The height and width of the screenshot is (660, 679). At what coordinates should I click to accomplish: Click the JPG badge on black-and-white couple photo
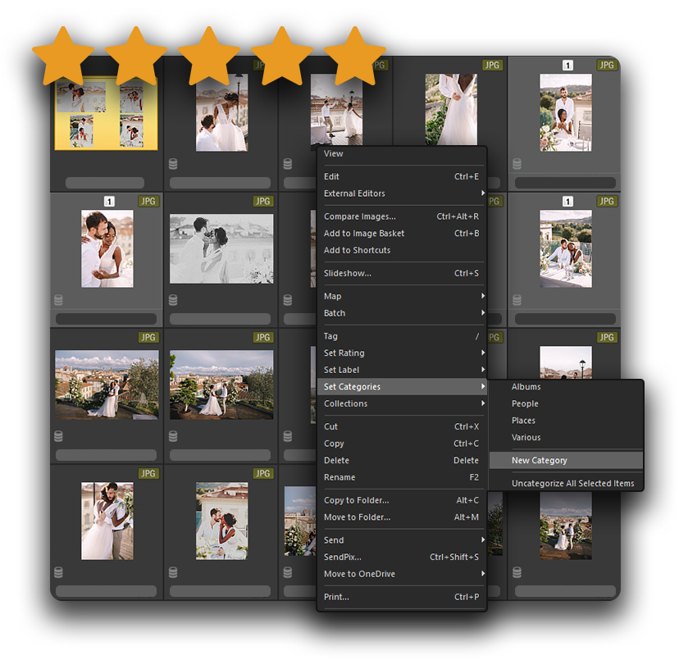click(x=263, y=202)
